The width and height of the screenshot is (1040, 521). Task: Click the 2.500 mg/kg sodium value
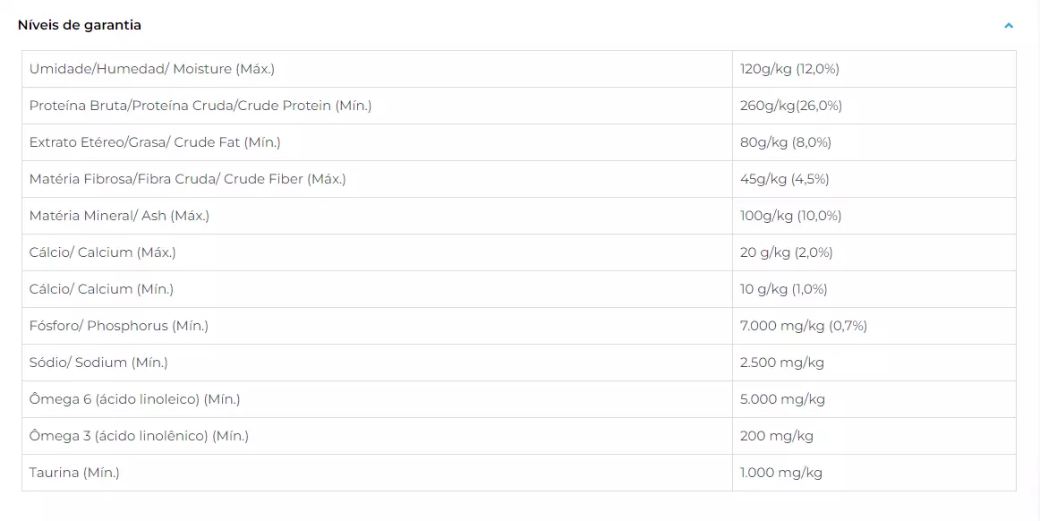click(782, 363)
